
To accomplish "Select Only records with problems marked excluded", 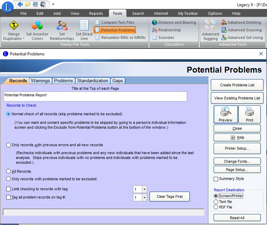I will 8,179.
